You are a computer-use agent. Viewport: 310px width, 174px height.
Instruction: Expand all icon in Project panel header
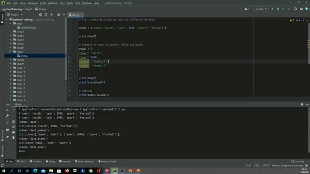point(46,15)
